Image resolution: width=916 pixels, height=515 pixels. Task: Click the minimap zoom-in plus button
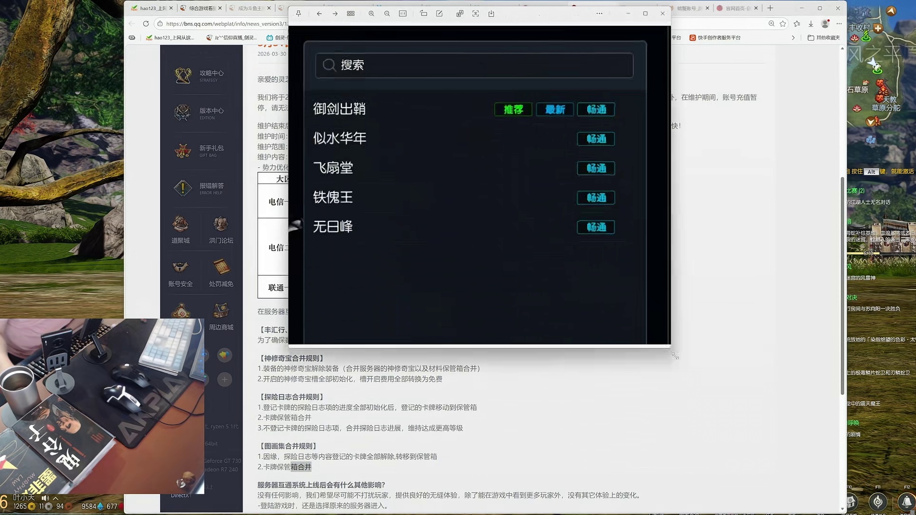[878, 28]
